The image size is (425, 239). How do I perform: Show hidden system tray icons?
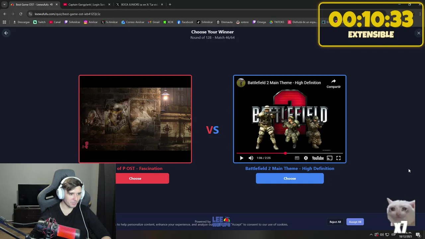pyautogui.click(x=371, y=235)
